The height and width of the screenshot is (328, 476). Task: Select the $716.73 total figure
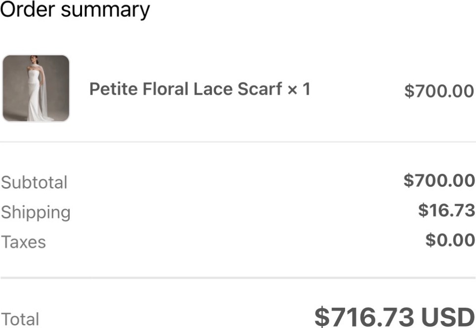(x=365, y=317)
